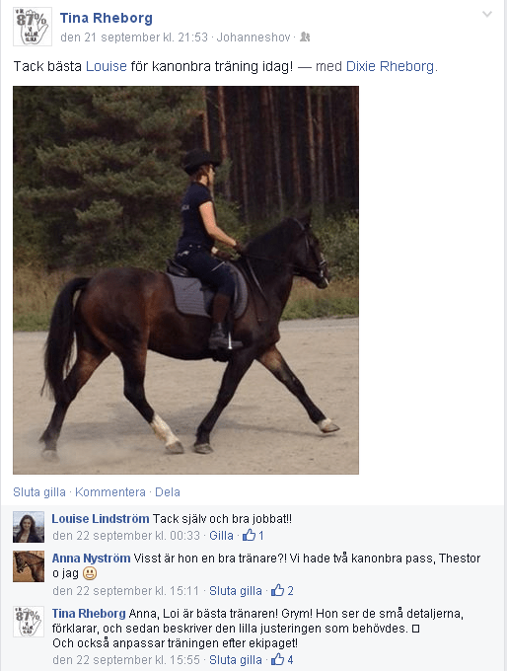Click thumbs-up count on Louise's comment
Viewport: 507px width, 671px height.
253,536
